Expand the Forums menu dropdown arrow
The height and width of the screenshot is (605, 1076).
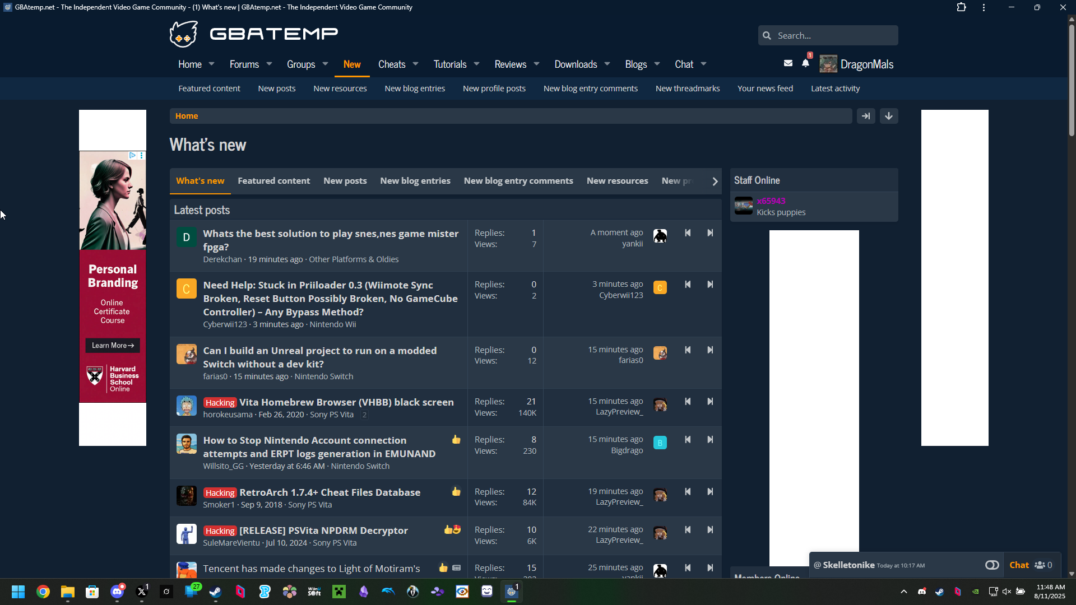tap(270, 64)
